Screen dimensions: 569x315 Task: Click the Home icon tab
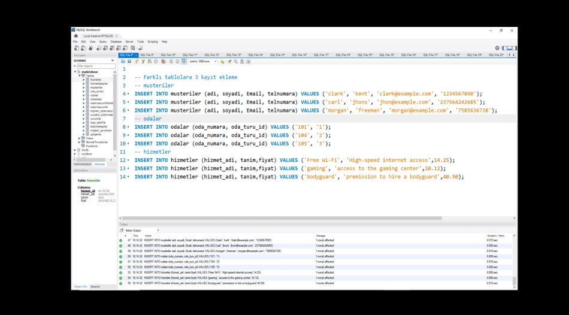click(76, 35)
